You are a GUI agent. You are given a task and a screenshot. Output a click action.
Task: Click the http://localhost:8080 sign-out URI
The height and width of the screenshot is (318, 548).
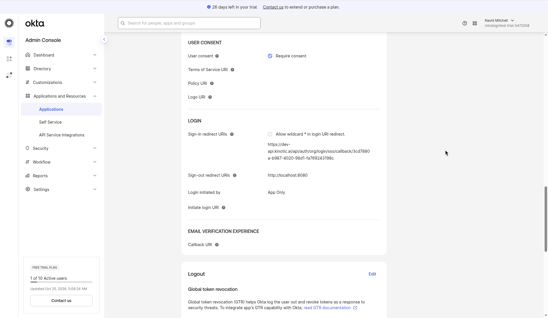click(x=287, y=175)
